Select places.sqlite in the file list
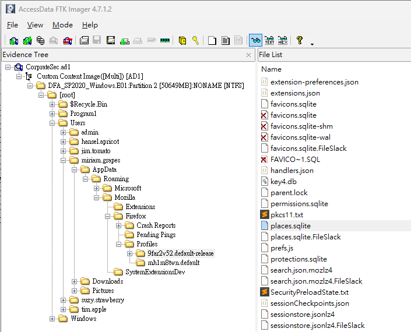 [290, 225]
